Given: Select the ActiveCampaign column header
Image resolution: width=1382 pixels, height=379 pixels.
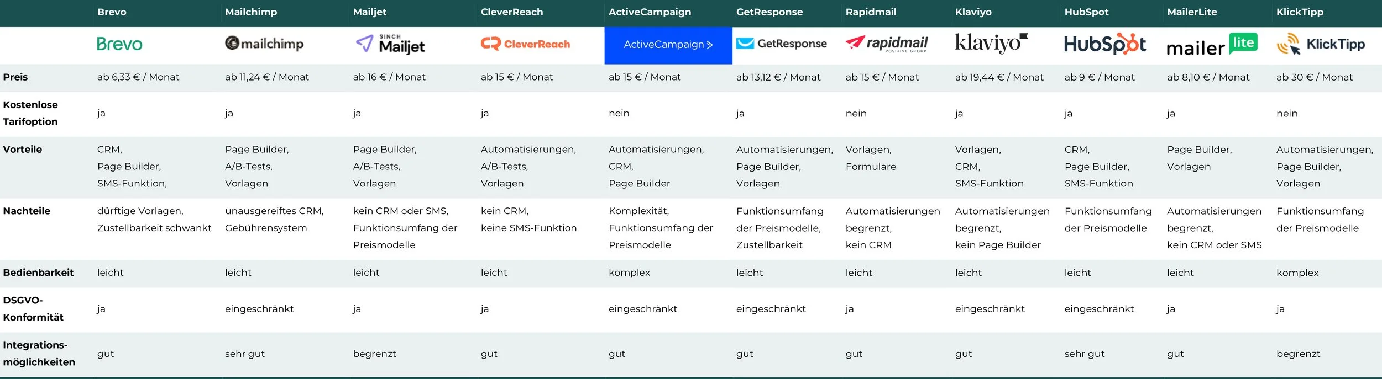Looking at the screenshot, I should [x=650, y=12].
